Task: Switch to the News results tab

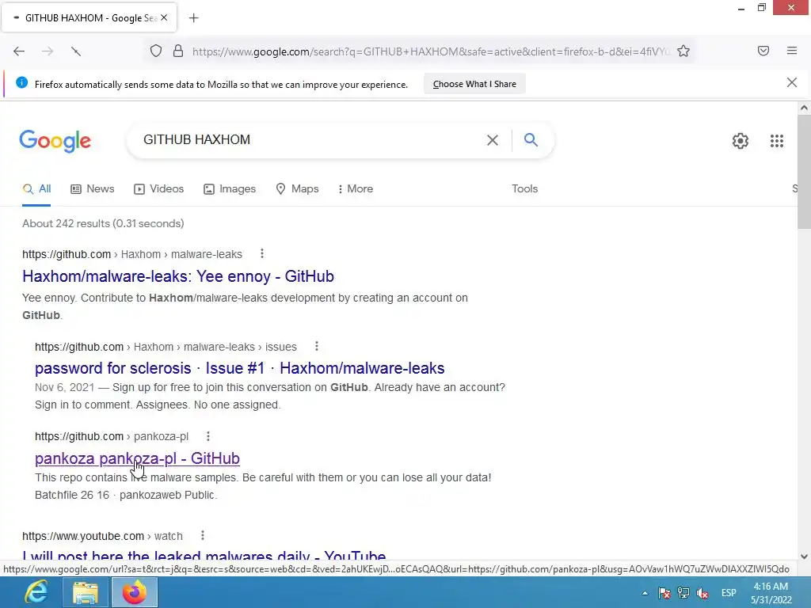Action: pos(93,188)
